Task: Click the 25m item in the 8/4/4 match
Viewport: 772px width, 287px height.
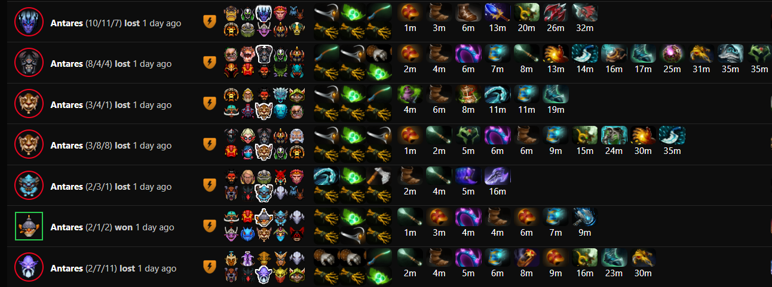Action: 672,54
